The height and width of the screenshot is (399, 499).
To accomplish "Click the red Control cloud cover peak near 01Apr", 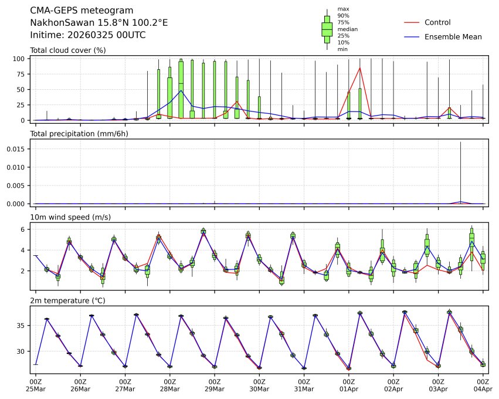I will click(x=359, y=68).
